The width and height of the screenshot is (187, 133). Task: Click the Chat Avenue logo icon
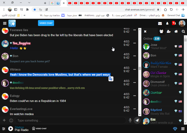coord(12,23)
